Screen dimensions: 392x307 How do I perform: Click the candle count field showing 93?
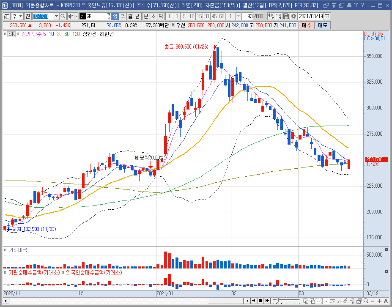point(247,16)
